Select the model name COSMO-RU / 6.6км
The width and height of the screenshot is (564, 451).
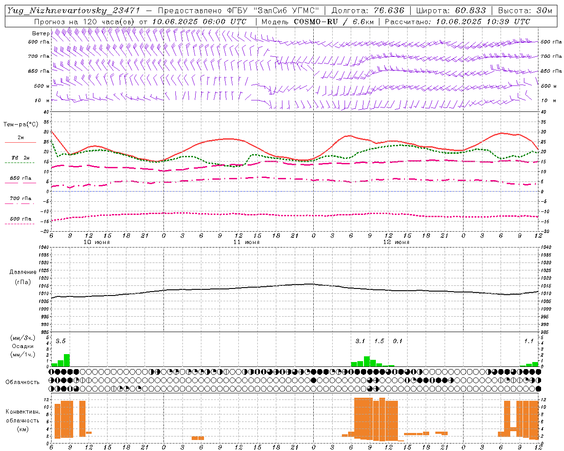pyautogui.click(x=334, y=22)
